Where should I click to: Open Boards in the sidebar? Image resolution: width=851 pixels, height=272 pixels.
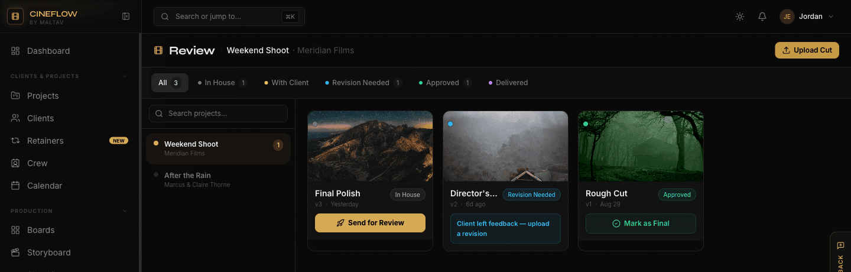pos(70,230)
